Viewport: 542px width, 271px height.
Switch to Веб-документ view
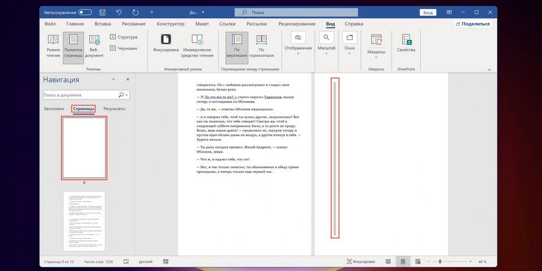[94, 45]
